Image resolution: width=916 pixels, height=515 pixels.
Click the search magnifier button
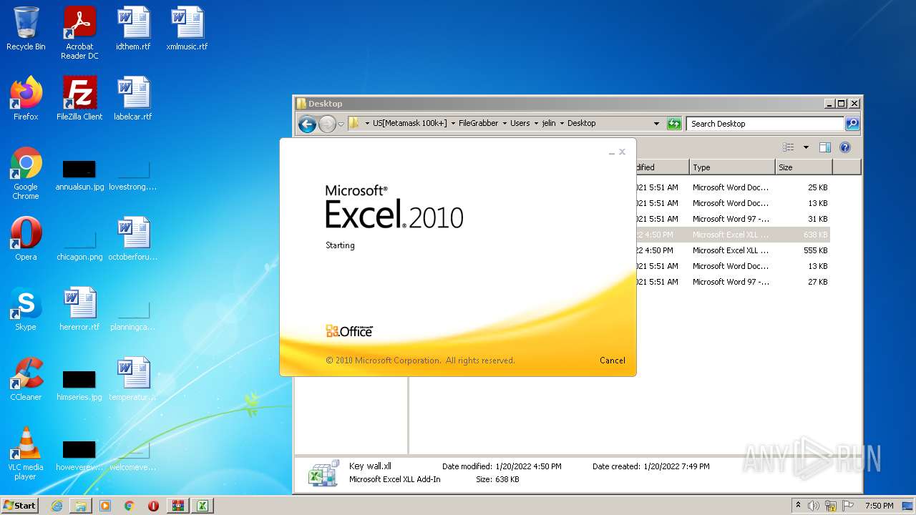click(852, 123)
